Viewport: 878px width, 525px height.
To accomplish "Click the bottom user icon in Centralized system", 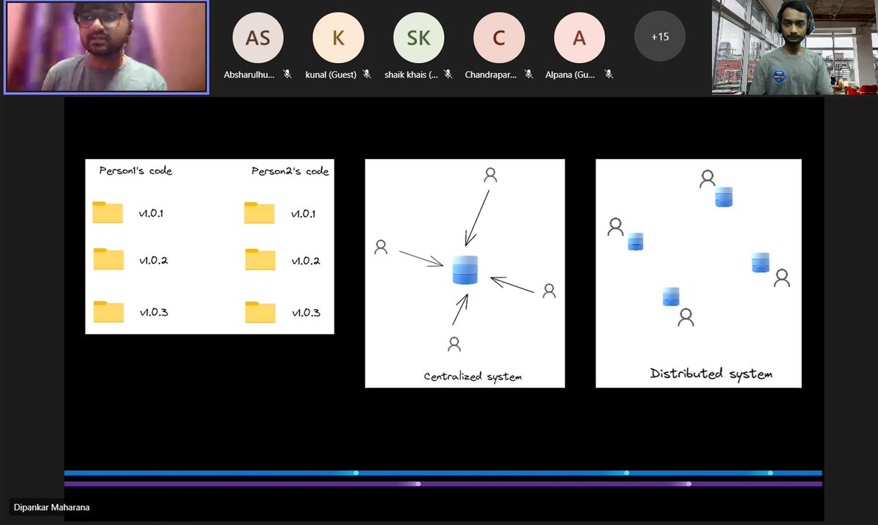I will [454, 343].
